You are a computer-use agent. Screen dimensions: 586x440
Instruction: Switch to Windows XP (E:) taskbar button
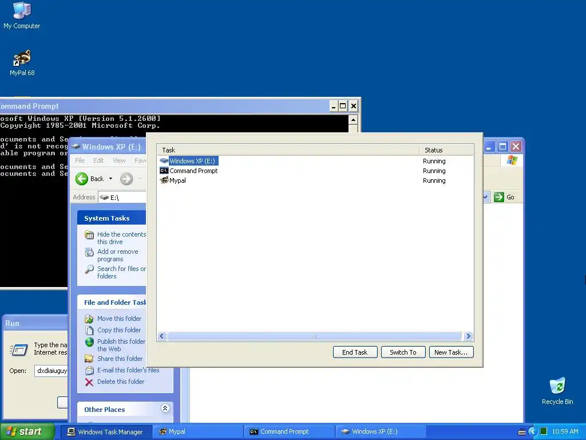(x=381, y=432)
